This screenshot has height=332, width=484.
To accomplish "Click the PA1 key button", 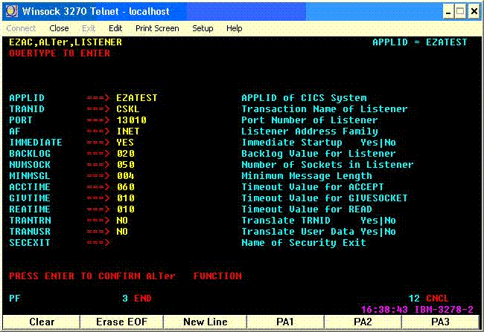I will (x=285, y=322).
